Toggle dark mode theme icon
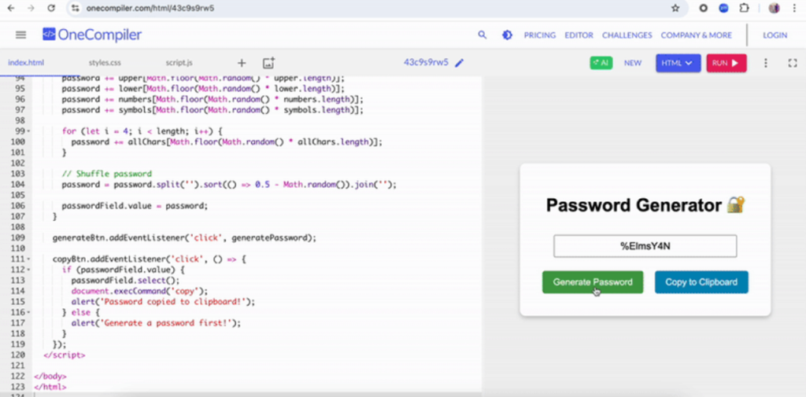The width and height of the screenshot is (806, 397). pyautogui.click(x=507, y=35)
